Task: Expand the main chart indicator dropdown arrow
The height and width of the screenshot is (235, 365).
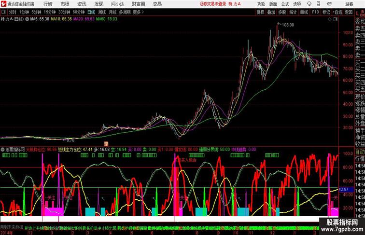Action: tap(27, 19)
